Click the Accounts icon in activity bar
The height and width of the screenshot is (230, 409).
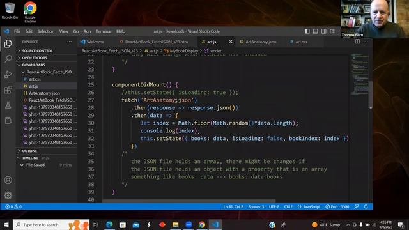click(8, 180)
